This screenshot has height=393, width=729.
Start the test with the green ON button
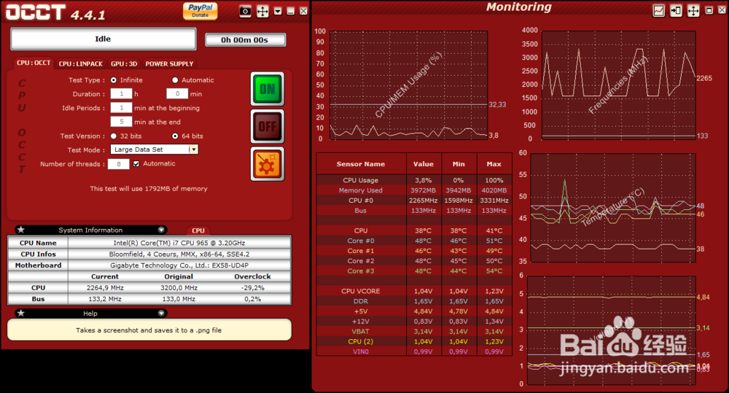(268, 89)
